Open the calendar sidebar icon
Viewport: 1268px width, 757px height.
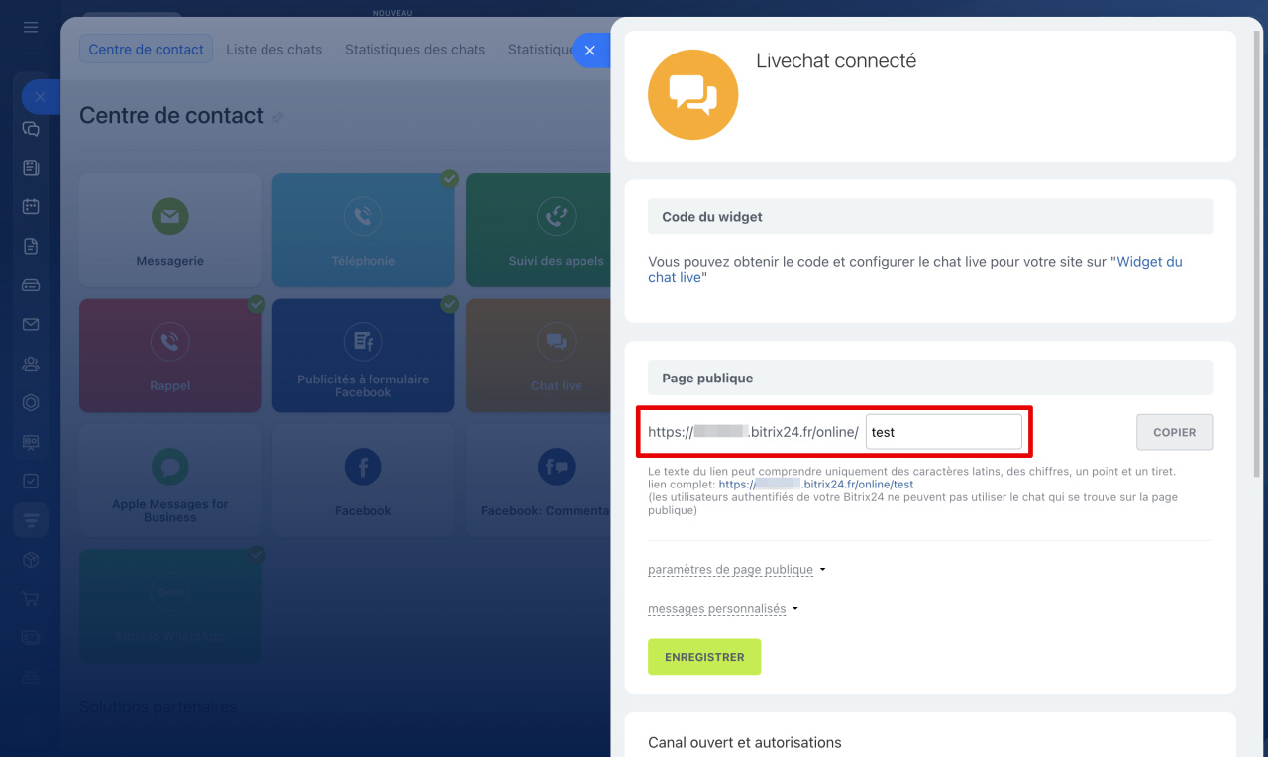coord(31,207)
